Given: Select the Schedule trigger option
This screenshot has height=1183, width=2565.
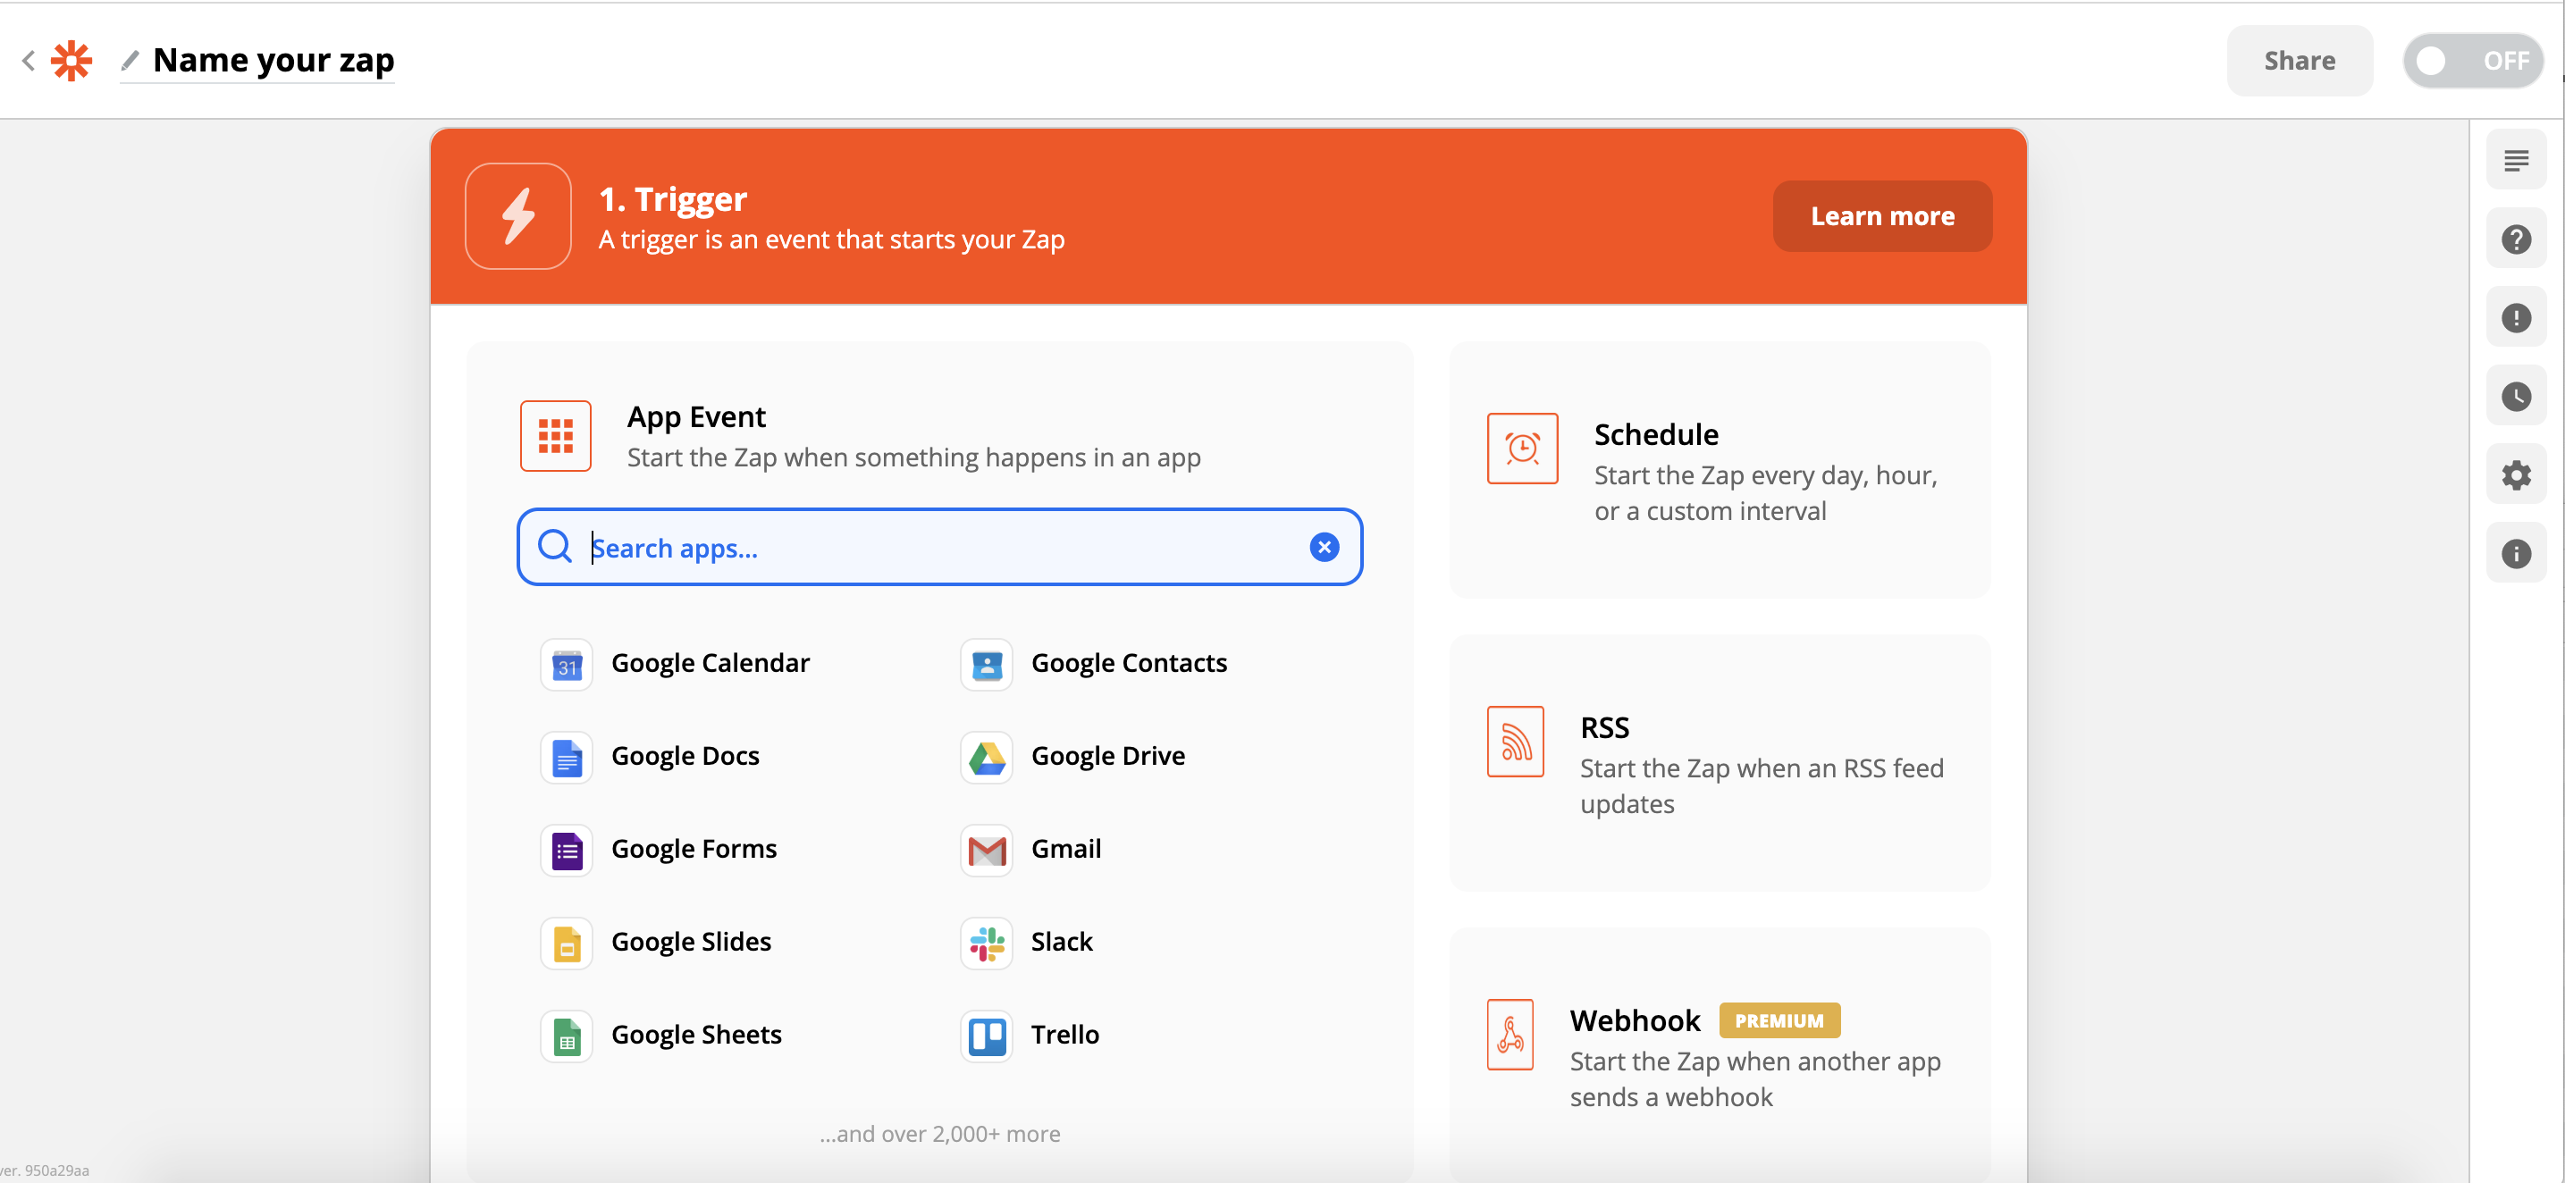Looking at the screenshot, I should tap(1720, 470).
